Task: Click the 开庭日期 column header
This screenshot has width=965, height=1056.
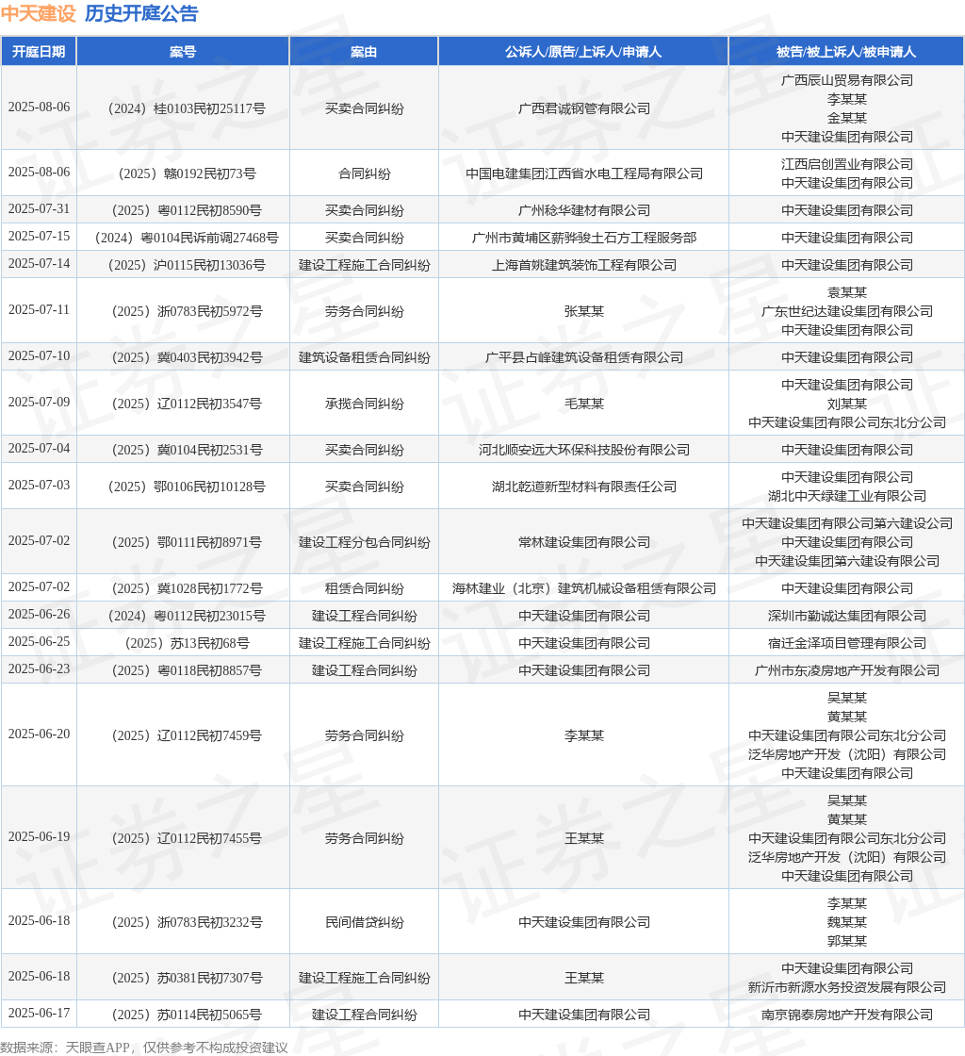Action: 39,52
